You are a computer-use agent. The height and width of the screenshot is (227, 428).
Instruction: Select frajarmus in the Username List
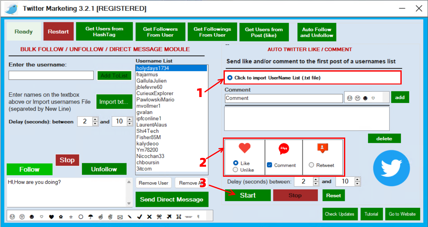point(147,74)
